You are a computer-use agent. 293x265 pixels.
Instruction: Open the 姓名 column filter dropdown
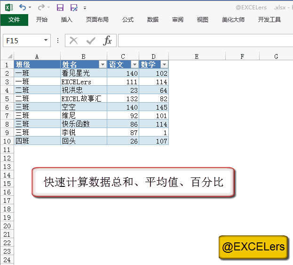pos(103,64)
